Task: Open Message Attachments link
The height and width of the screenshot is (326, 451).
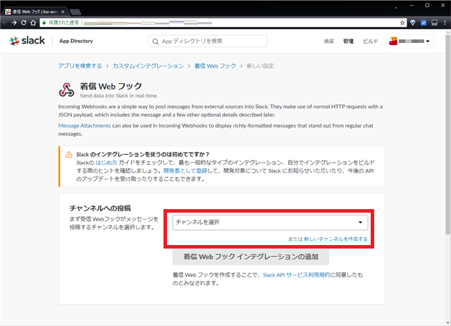Action: click(85, 125)
